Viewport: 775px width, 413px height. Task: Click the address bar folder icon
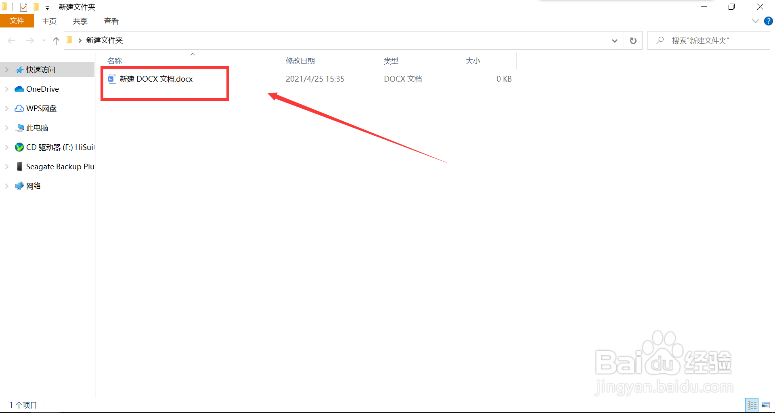click(70, 40)
